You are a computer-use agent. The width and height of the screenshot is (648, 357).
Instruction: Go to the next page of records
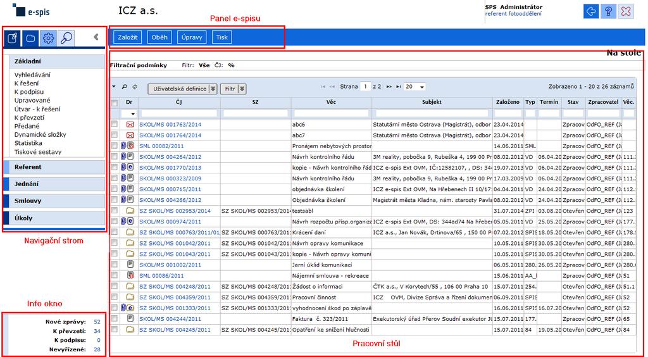pos(389,87)
